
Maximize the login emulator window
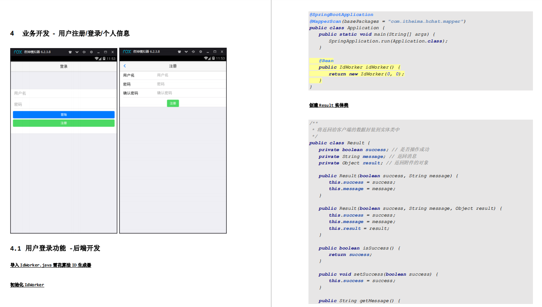pos(105,52)
